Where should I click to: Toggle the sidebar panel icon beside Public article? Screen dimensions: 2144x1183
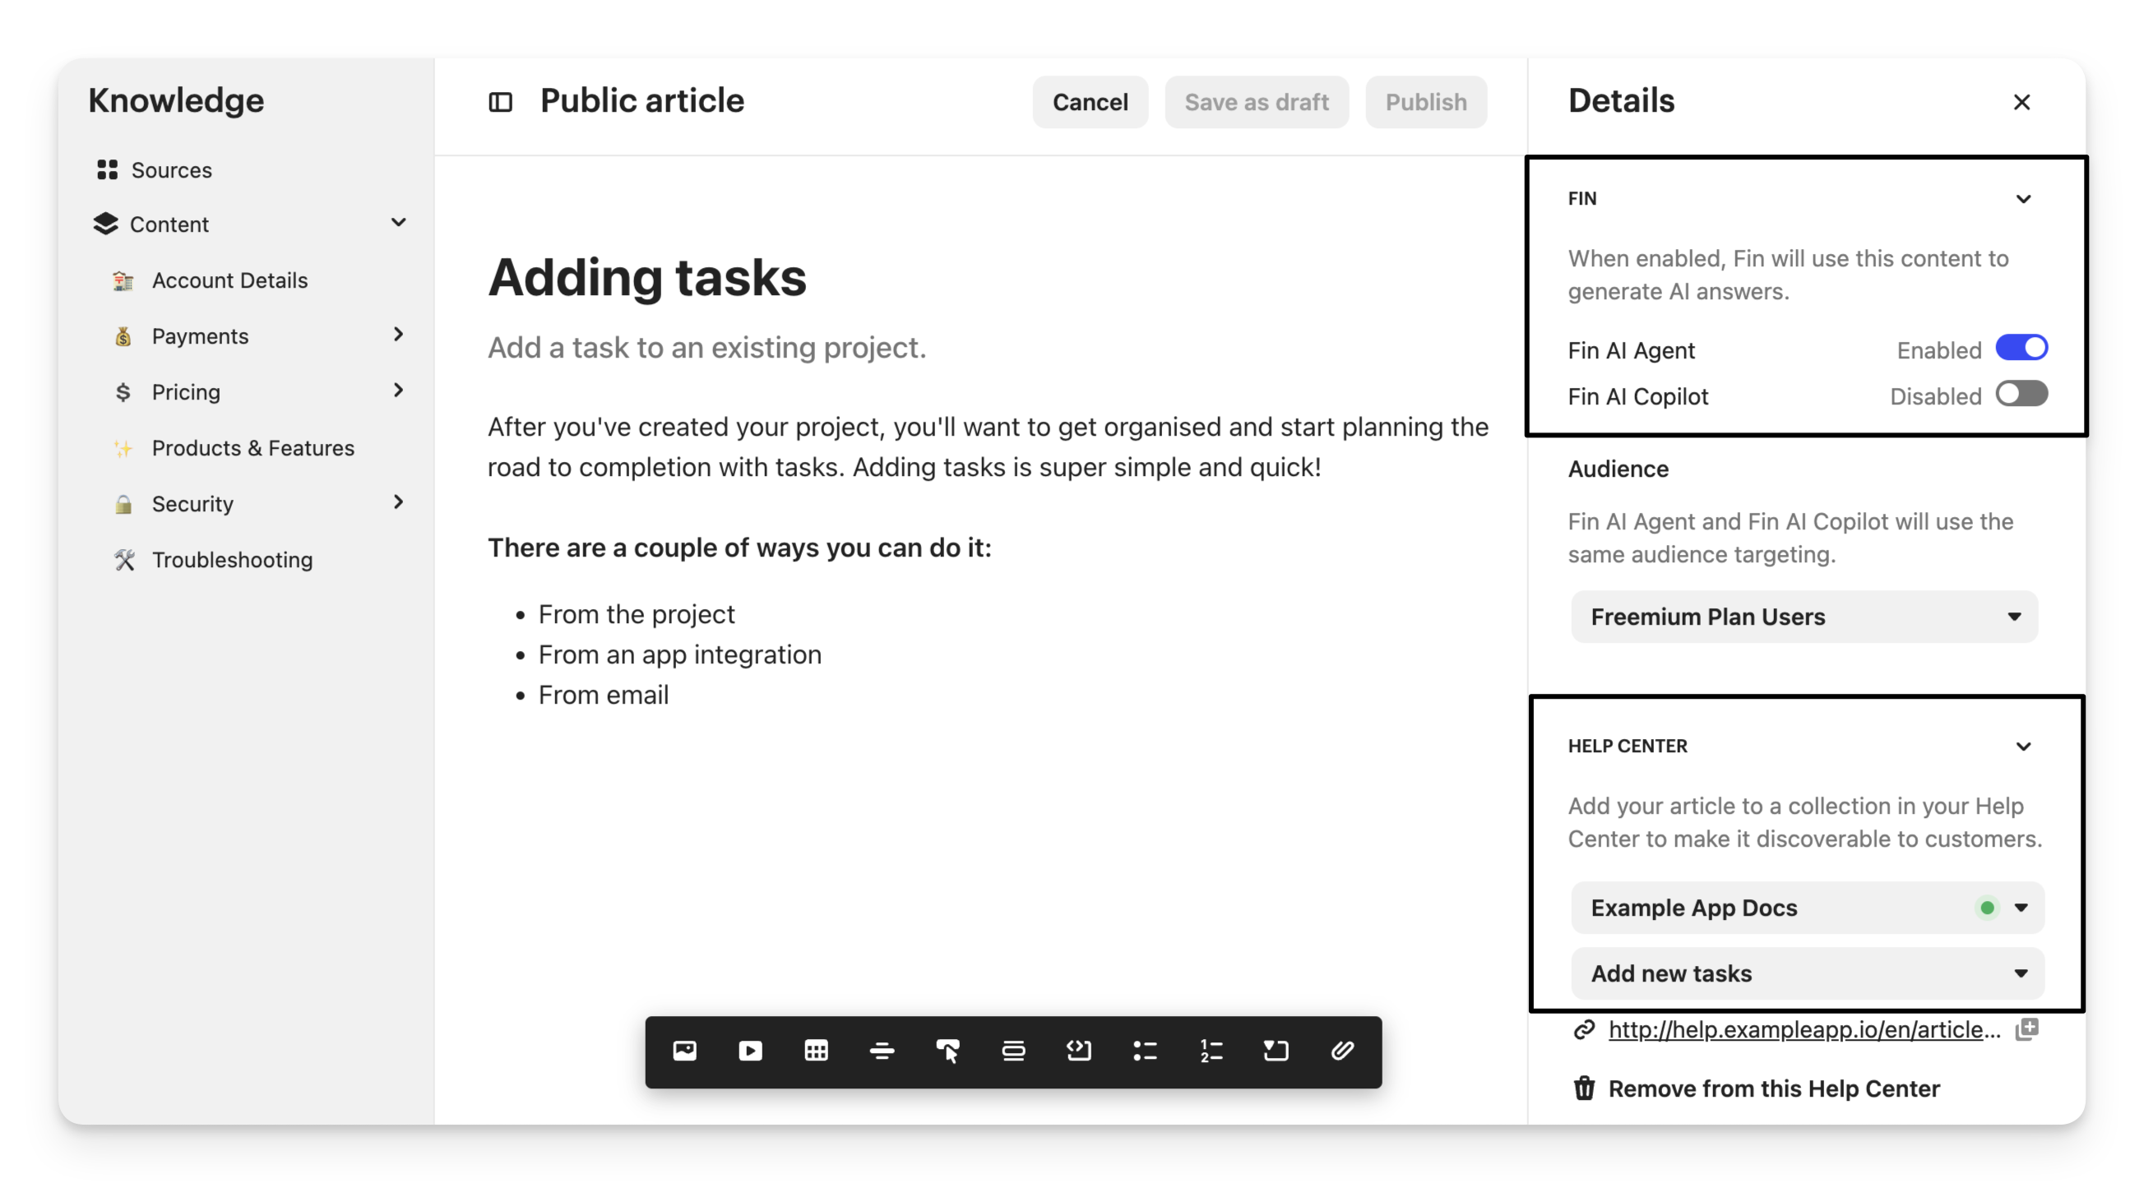click(500, 102)
